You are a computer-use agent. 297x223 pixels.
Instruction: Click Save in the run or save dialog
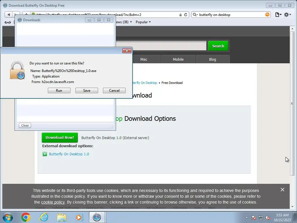(x=86, y=91)
